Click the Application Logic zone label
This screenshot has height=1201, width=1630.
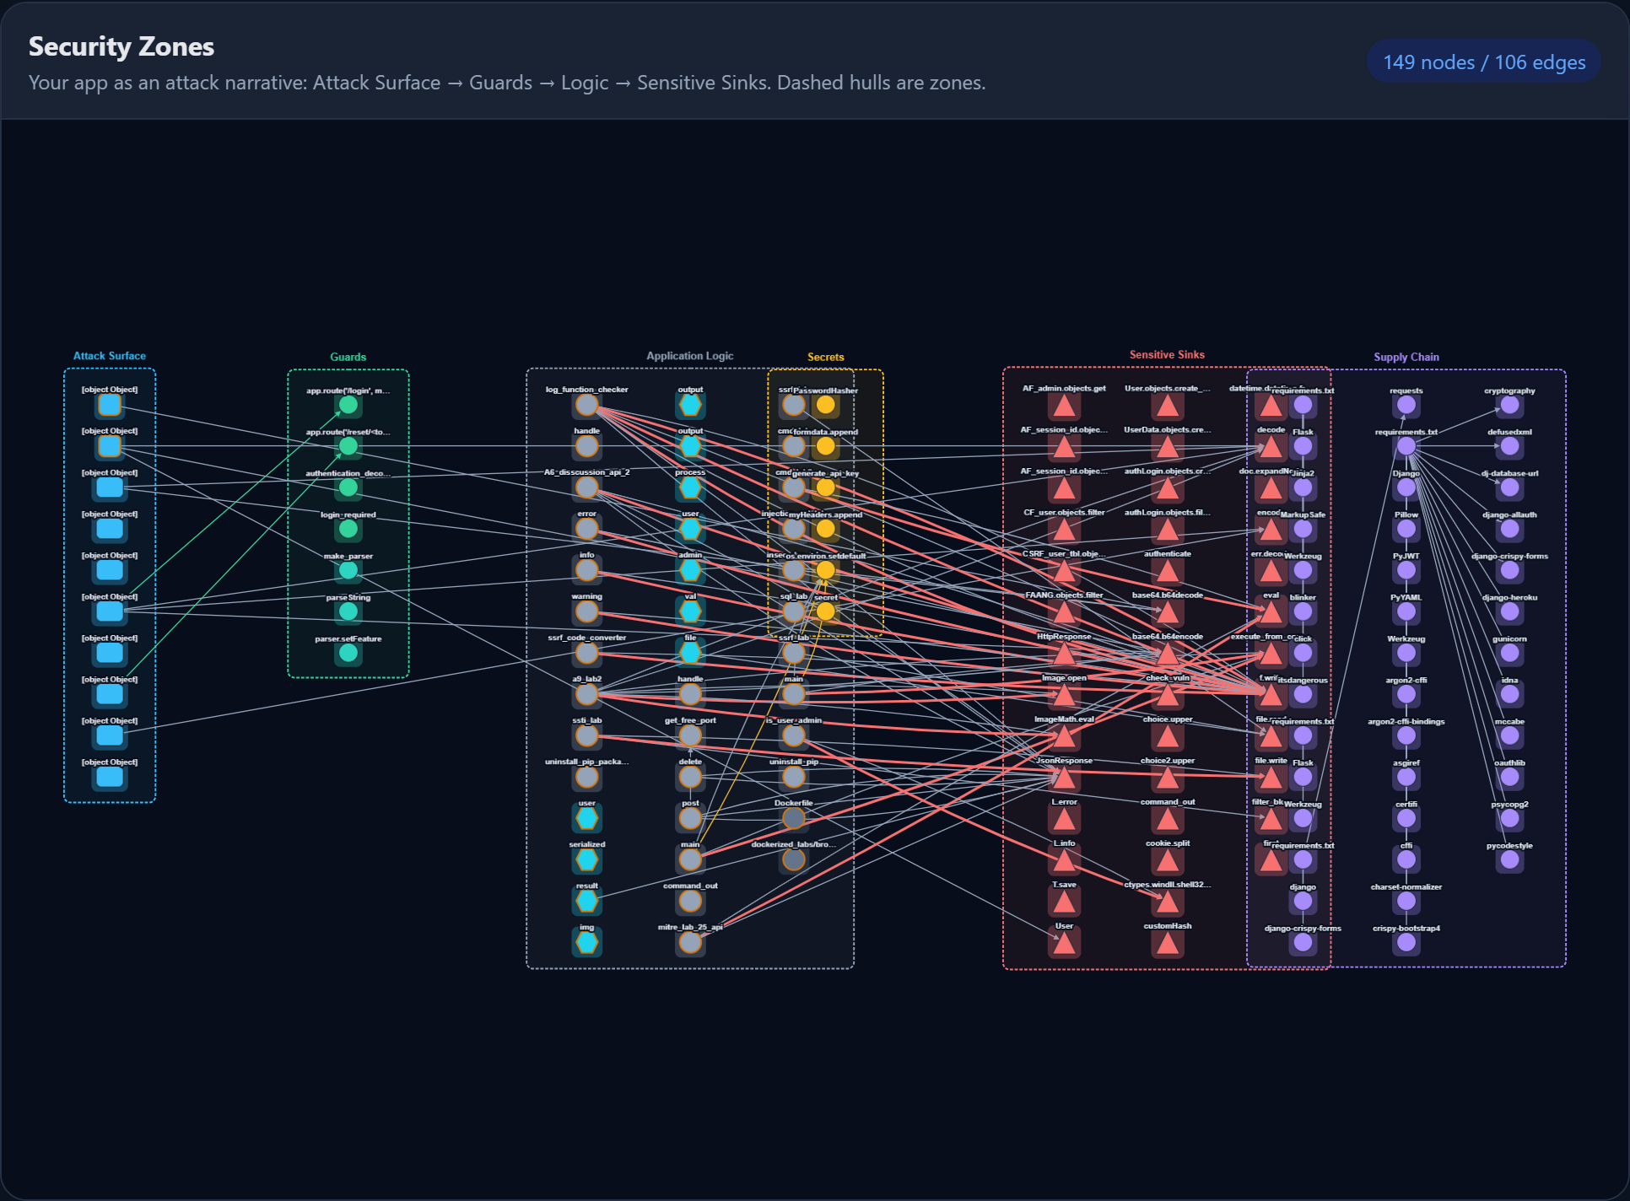click(690, 356)
